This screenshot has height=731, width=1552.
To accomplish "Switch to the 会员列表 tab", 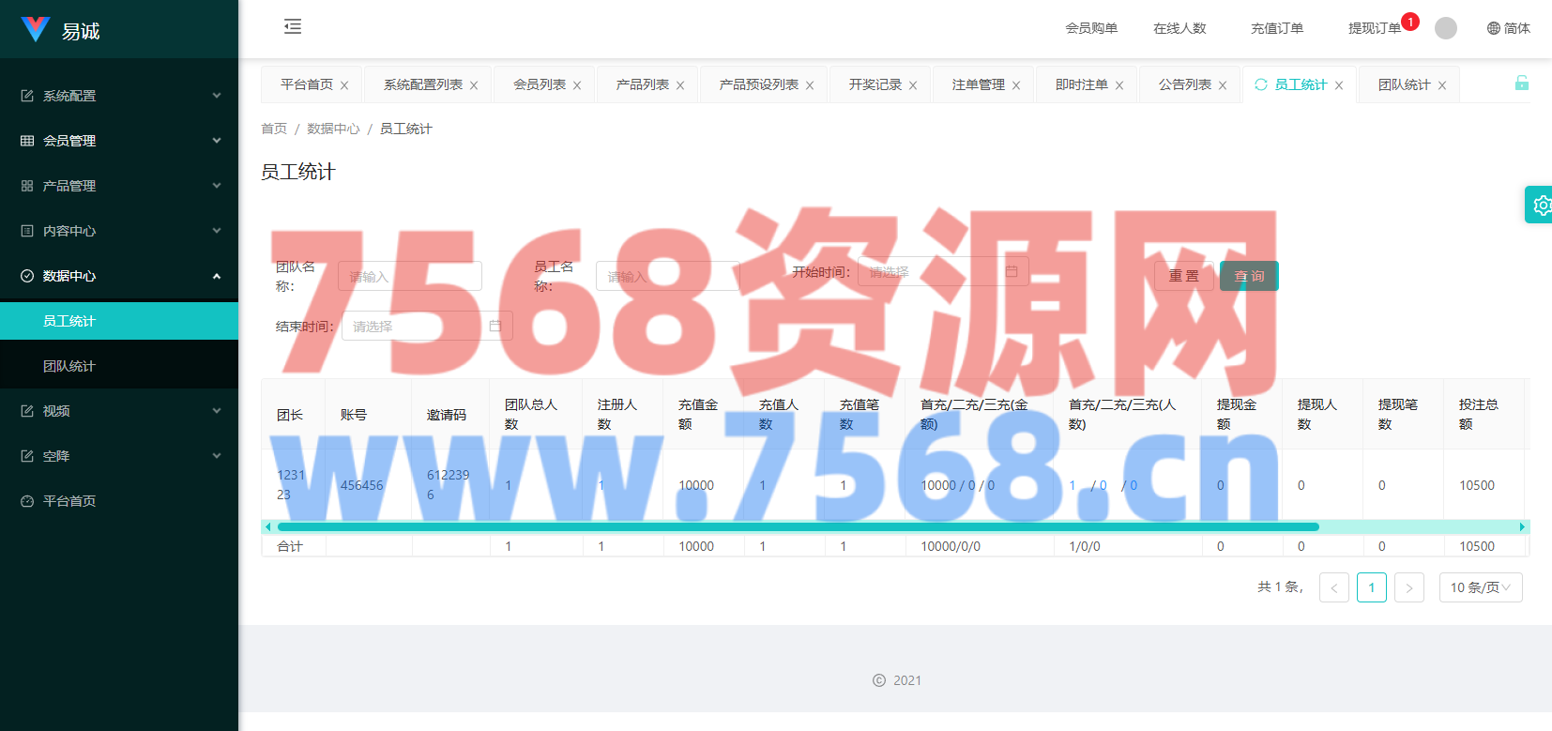I will (x=539, y=84).
